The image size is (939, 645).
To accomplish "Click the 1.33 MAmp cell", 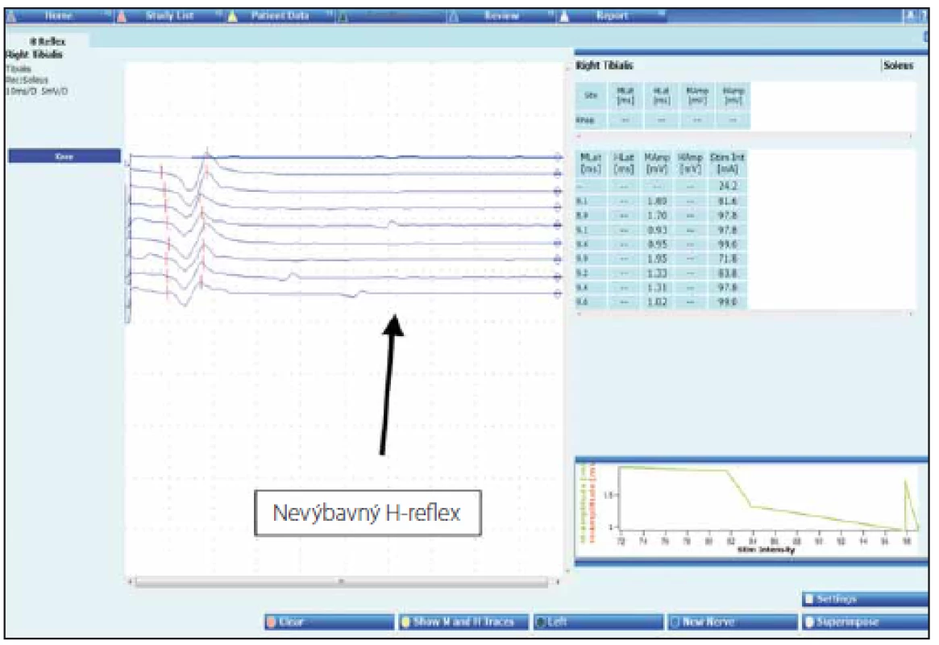I will [x=657, y=273].
